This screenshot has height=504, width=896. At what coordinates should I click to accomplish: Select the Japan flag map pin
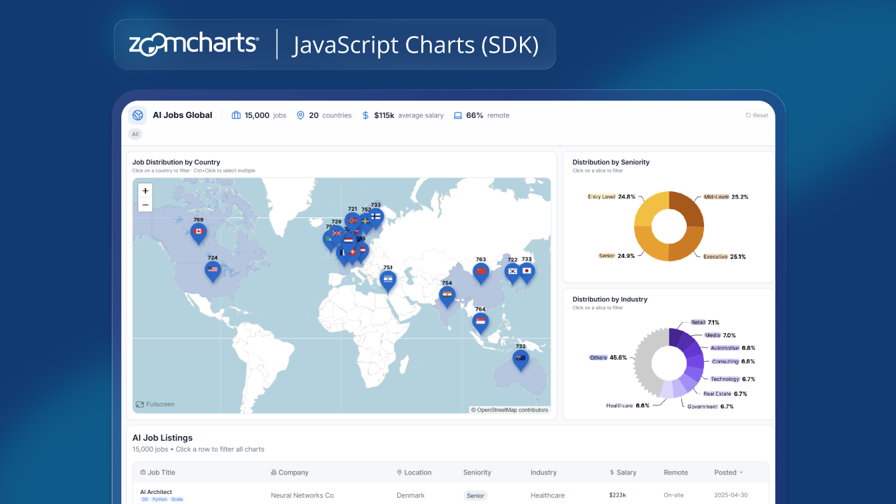[x=527, y=271]
